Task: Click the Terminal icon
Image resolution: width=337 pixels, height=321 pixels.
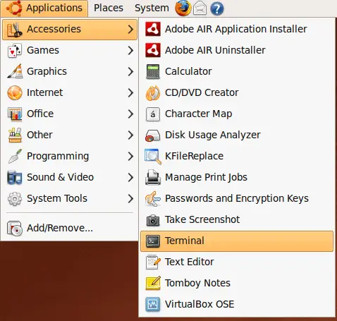Action: coord(153,241)
